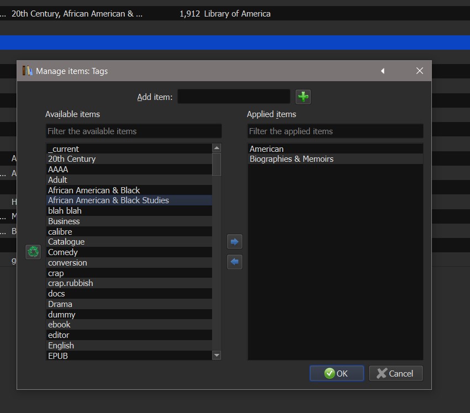The width and height of the screenshot is (470, 413).
Task: Select the EPUB tag
Action: (x=129, y=356)
